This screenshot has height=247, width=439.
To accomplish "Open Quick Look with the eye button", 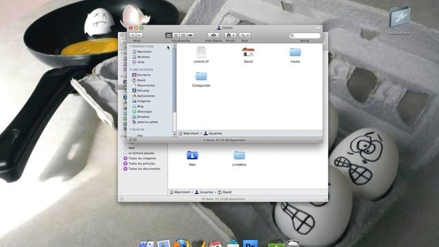I will 213,35.
